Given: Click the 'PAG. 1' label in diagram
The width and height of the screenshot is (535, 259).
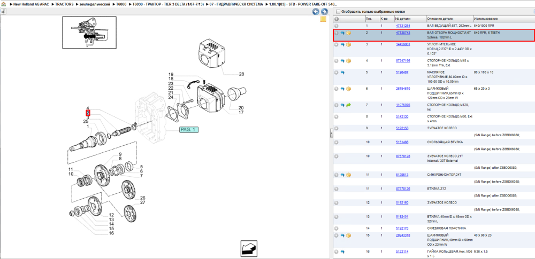Looking at the screenshot, I should 189,129.
